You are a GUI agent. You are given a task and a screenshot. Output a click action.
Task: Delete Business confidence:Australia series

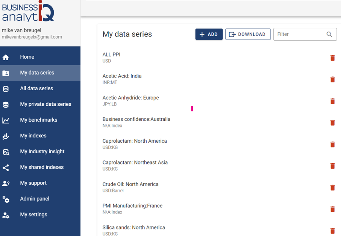pyautogui.click(x=332, y=123)
